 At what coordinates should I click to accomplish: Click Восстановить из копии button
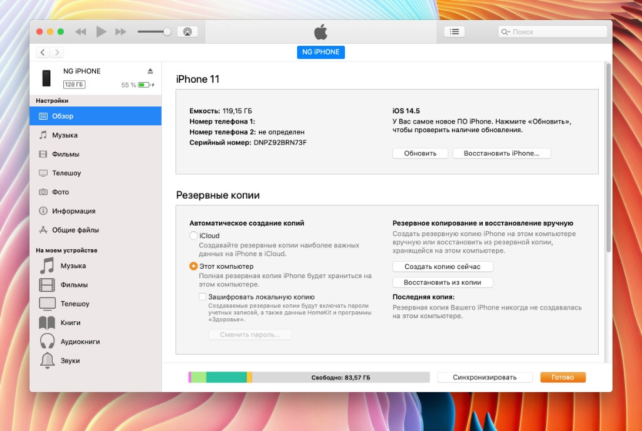click(443, 283)
